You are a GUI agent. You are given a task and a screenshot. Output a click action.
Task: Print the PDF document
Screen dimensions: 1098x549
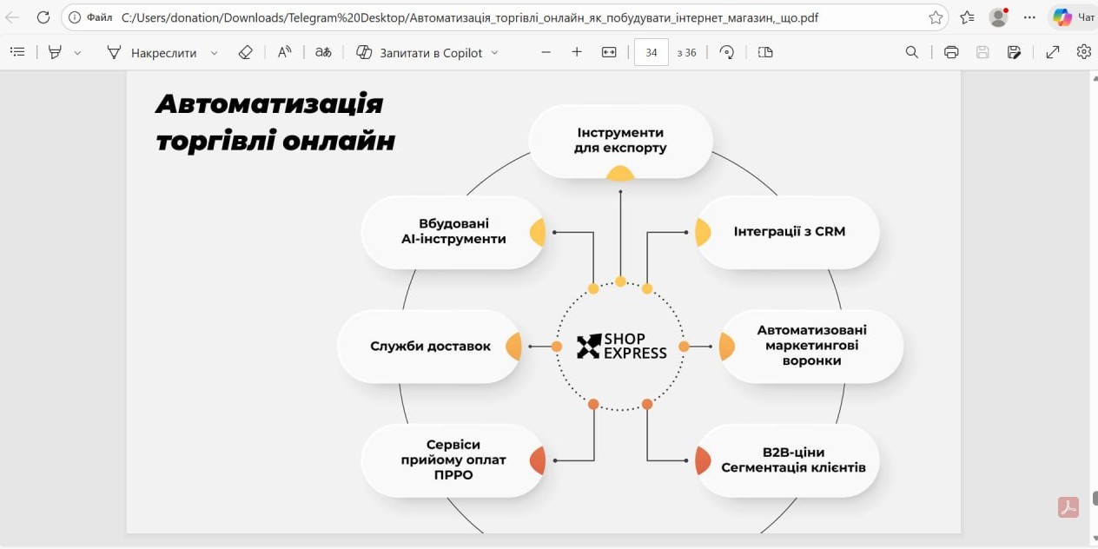(951, 52)
